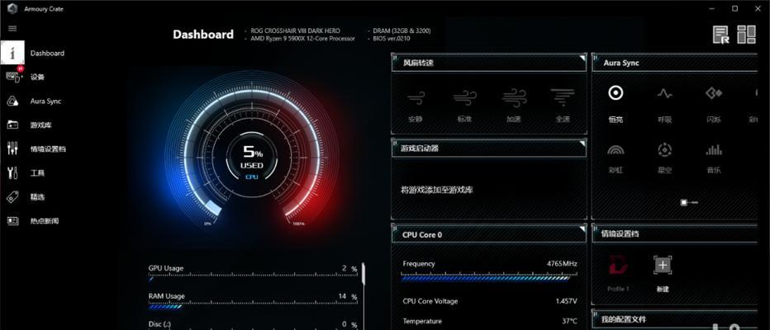Click 'ROG CROSSHAIR VIII DARK HERO' text
The image size is (770, 330).
[x=295, y=31]
